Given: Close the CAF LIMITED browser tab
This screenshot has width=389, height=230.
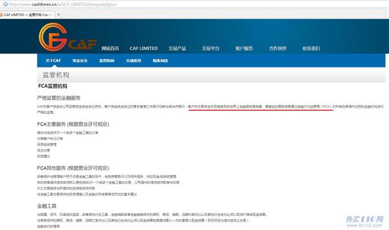Looking at the screenshot, I should (x=51, y=15).
